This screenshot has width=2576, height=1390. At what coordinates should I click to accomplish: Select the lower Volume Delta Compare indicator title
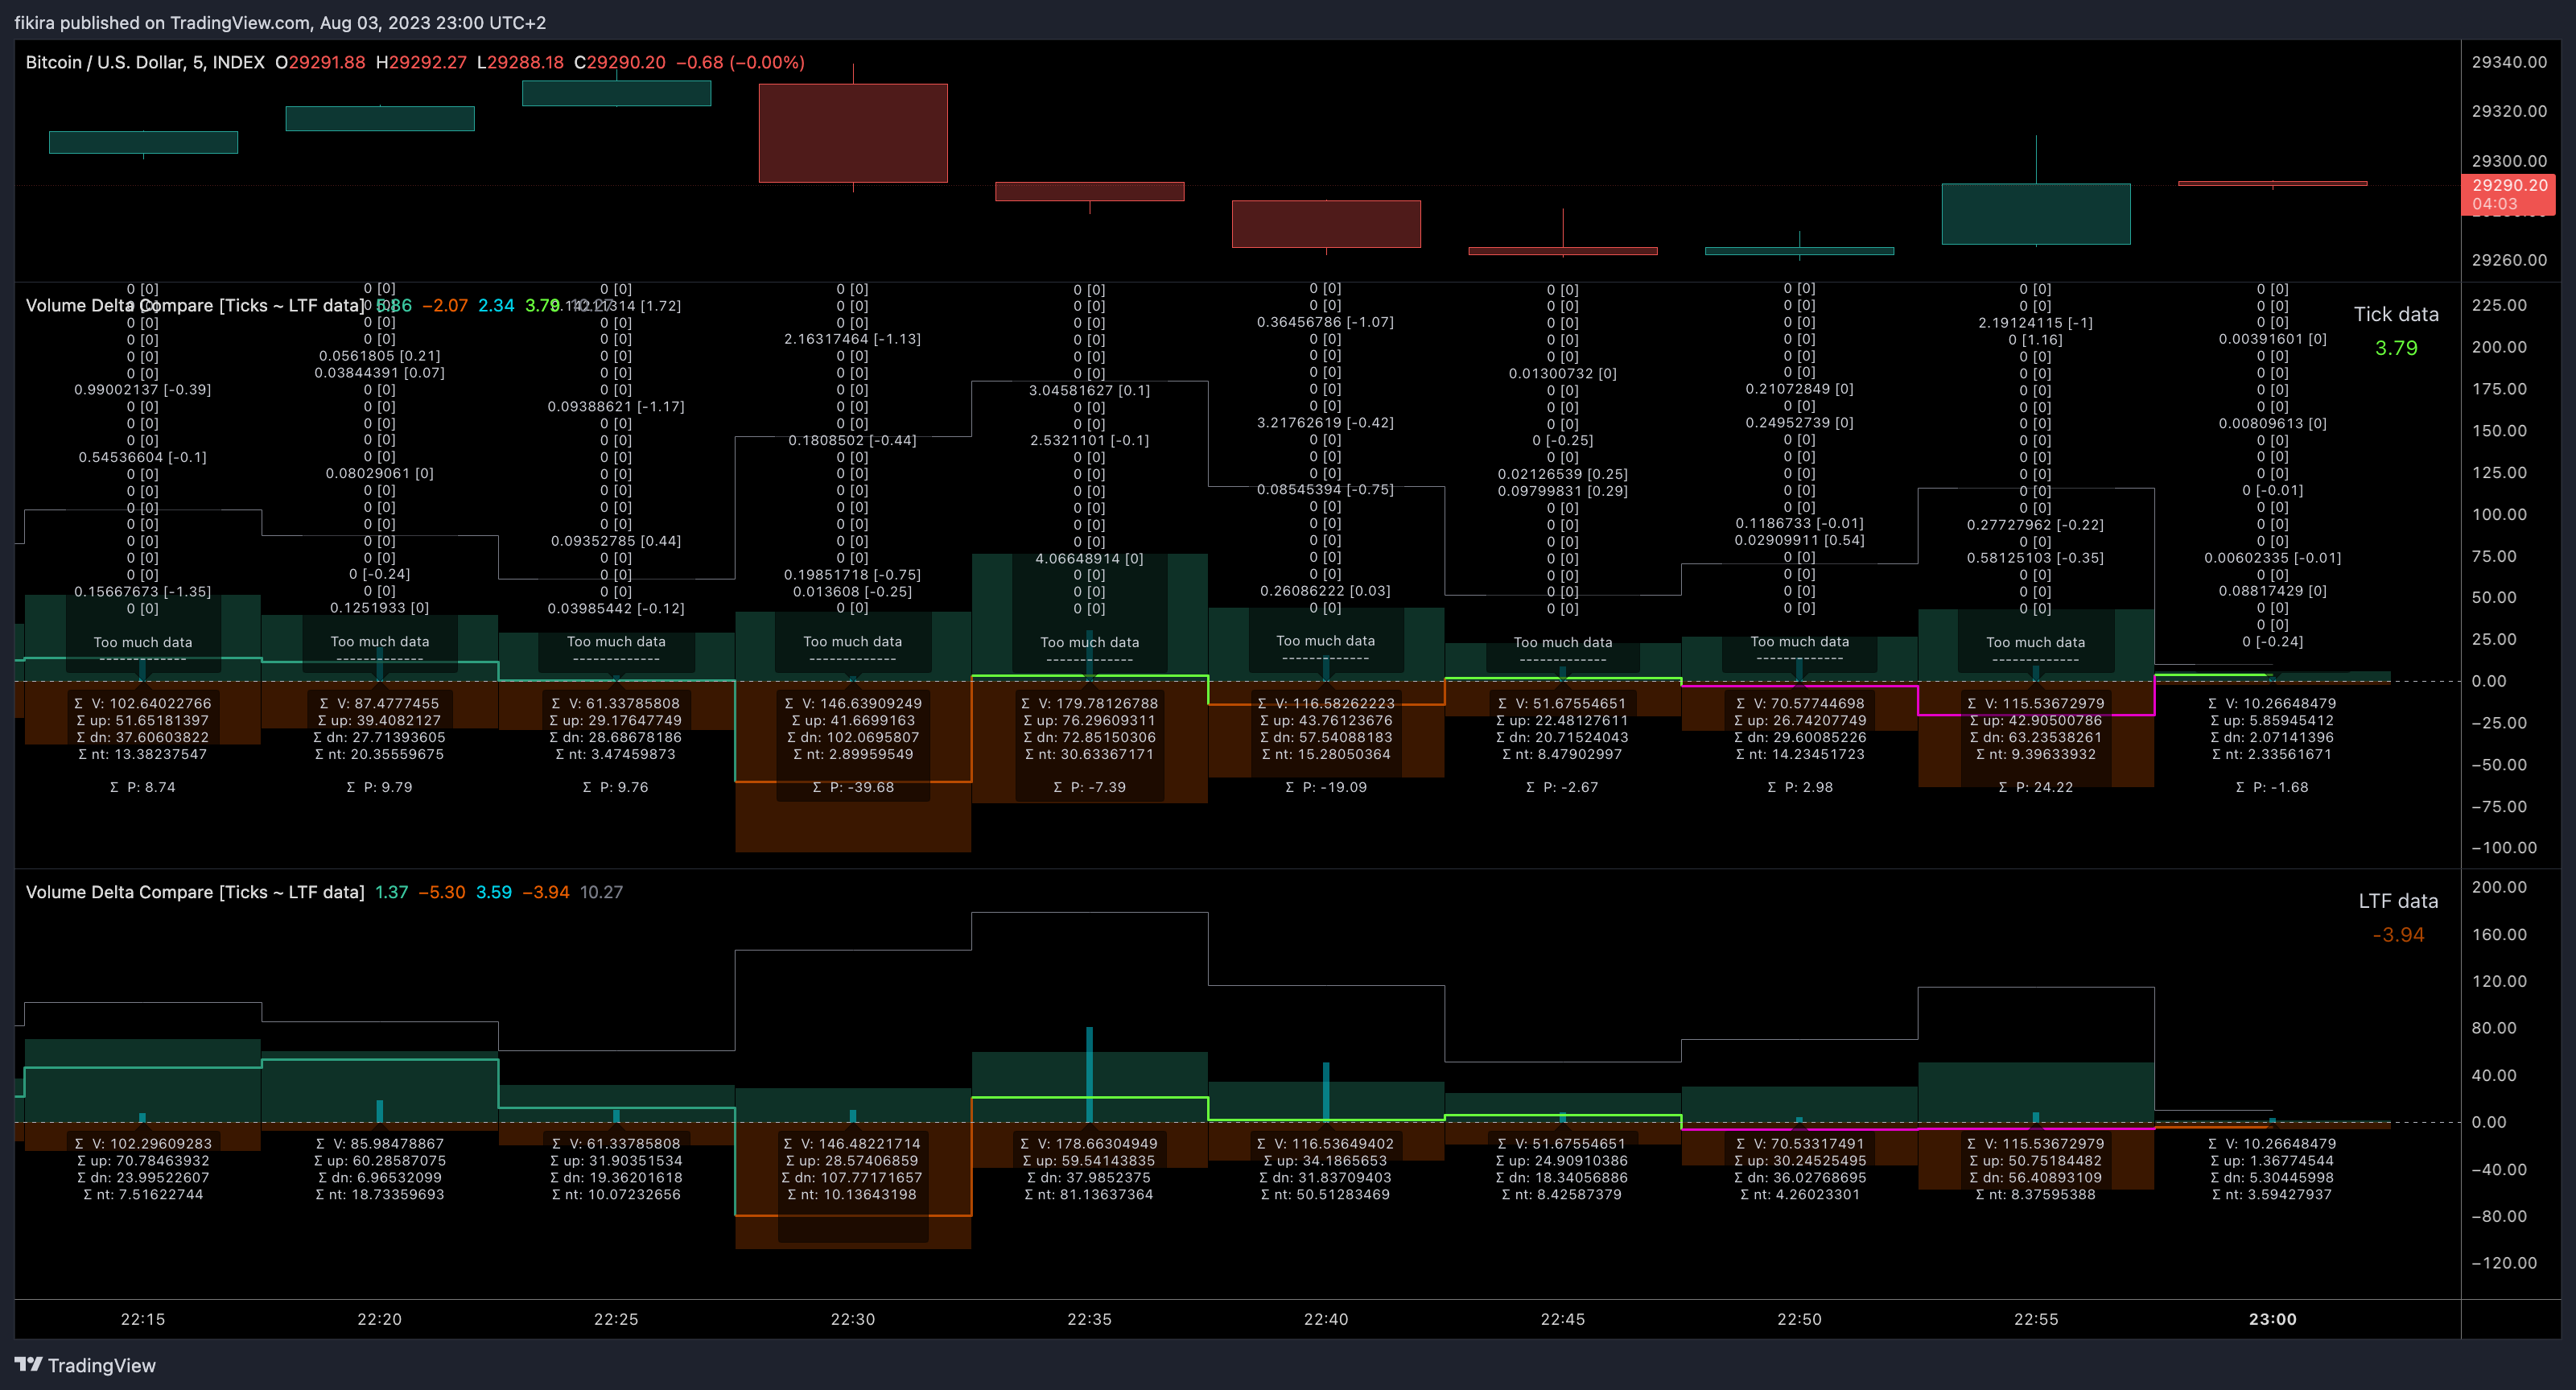(194, 892)
